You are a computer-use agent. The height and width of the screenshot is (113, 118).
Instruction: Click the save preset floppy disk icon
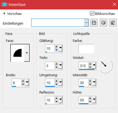94,23
